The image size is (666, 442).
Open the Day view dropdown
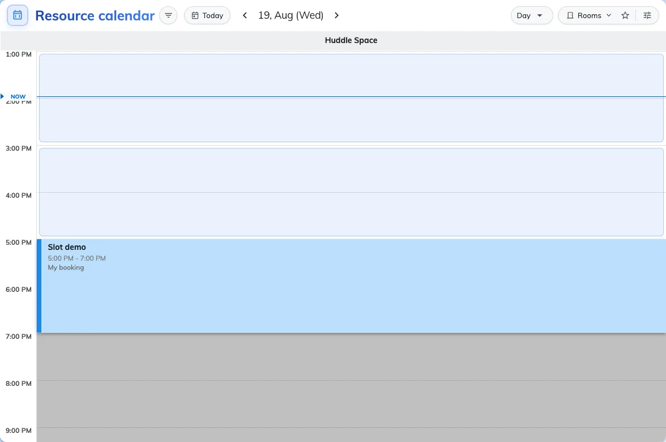point(531,15)
